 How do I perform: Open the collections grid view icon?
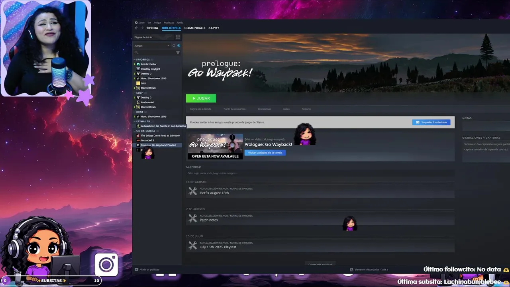point(178,37)
